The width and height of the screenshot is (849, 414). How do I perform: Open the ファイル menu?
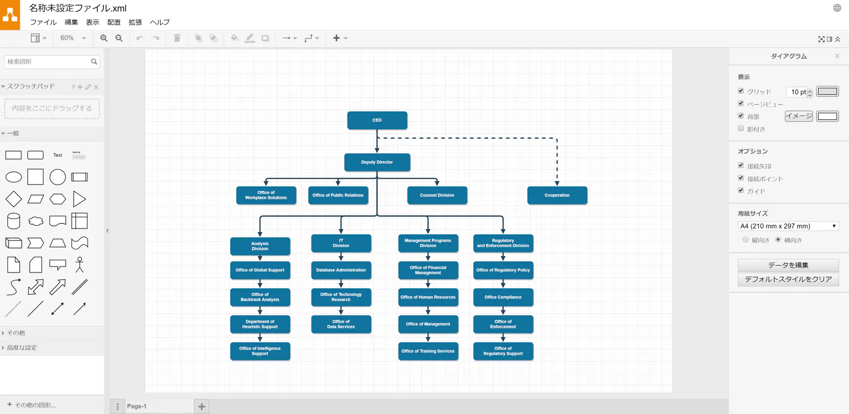tap(43, 22)
